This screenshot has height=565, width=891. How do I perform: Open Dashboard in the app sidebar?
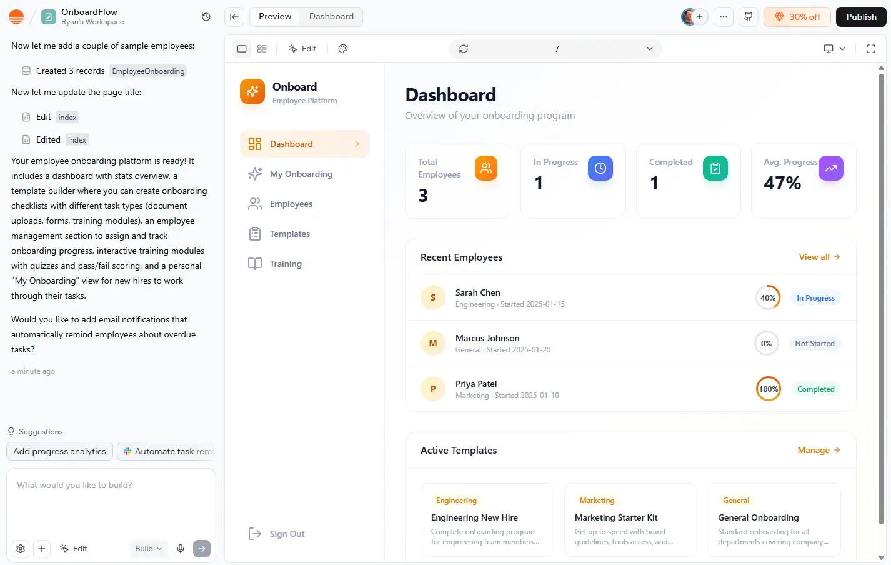pos(304,144)
